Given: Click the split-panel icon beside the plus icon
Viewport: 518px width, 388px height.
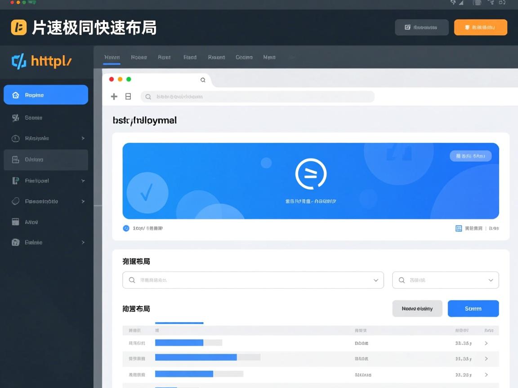Looking at the screenshot, I should 128,97.
